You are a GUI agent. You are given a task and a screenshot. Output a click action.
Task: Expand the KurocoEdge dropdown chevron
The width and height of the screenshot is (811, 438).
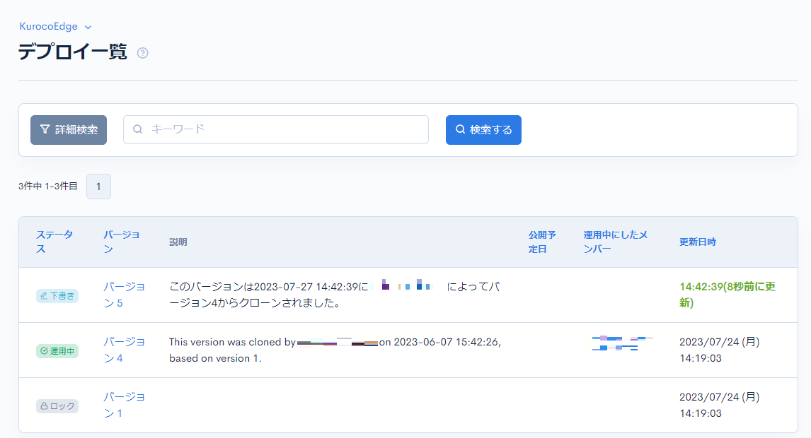click(x=88, y=27)
